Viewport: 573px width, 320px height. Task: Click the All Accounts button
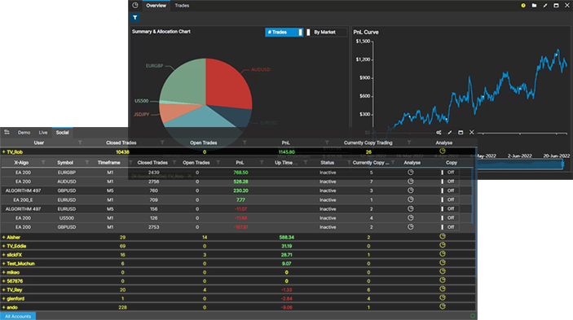tap(18, 317)
